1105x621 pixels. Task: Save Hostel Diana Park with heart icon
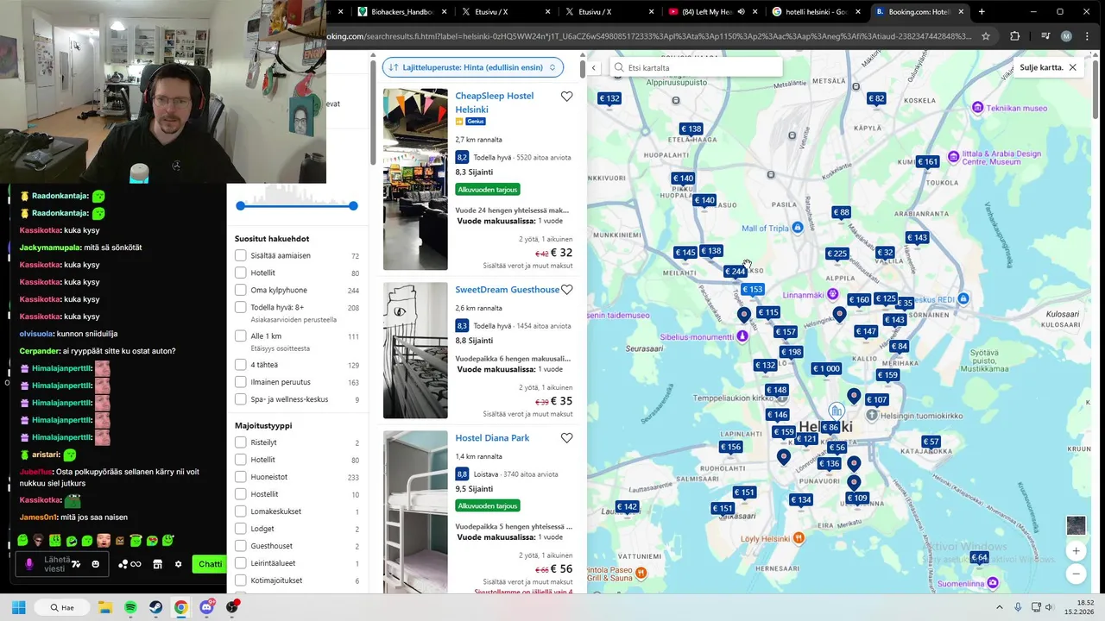pos(566,438)
